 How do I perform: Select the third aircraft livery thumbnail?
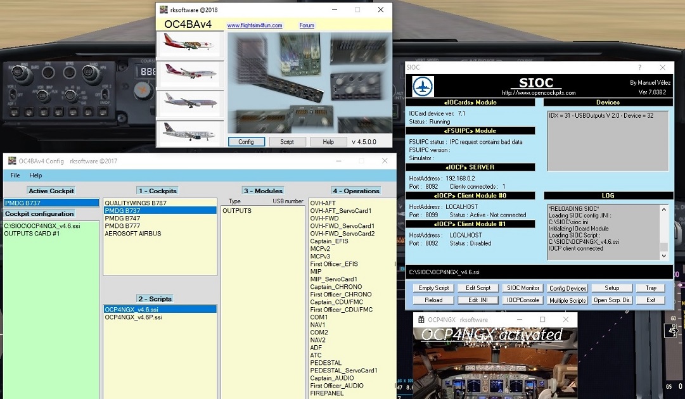tap(189, 104)
